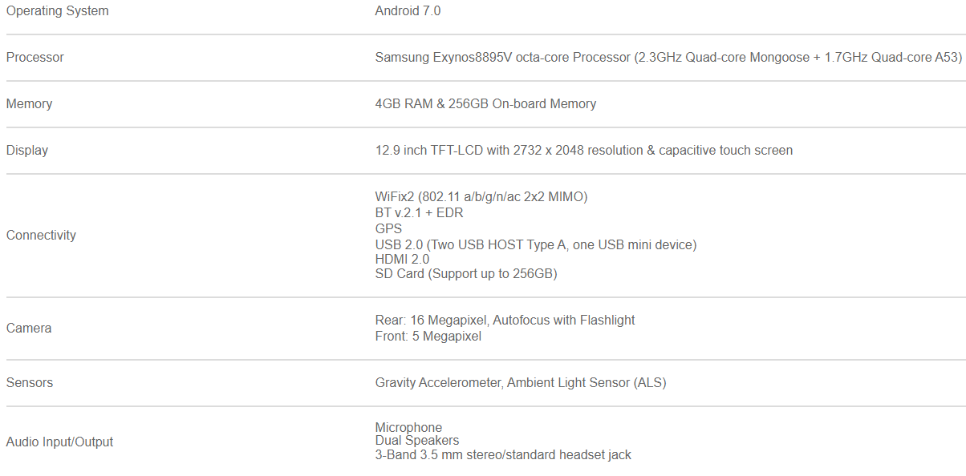Click the GPS entry under Connectivity

[388, 228]
